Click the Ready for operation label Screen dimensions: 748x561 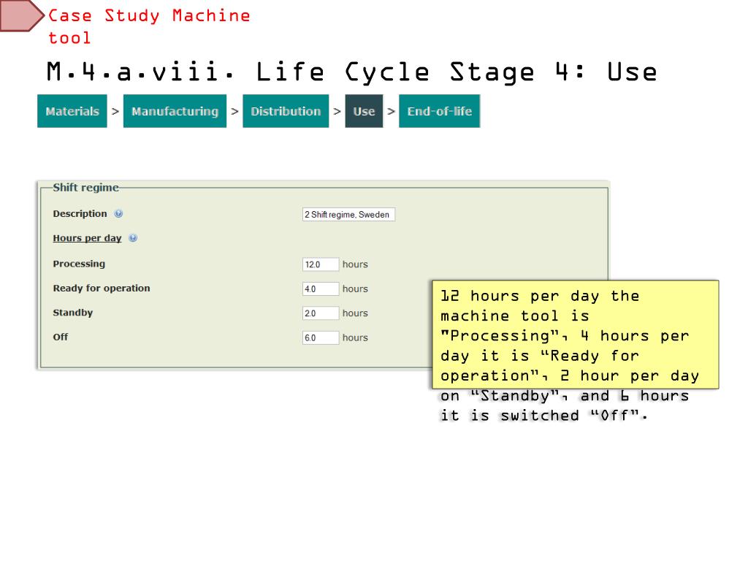101,288
